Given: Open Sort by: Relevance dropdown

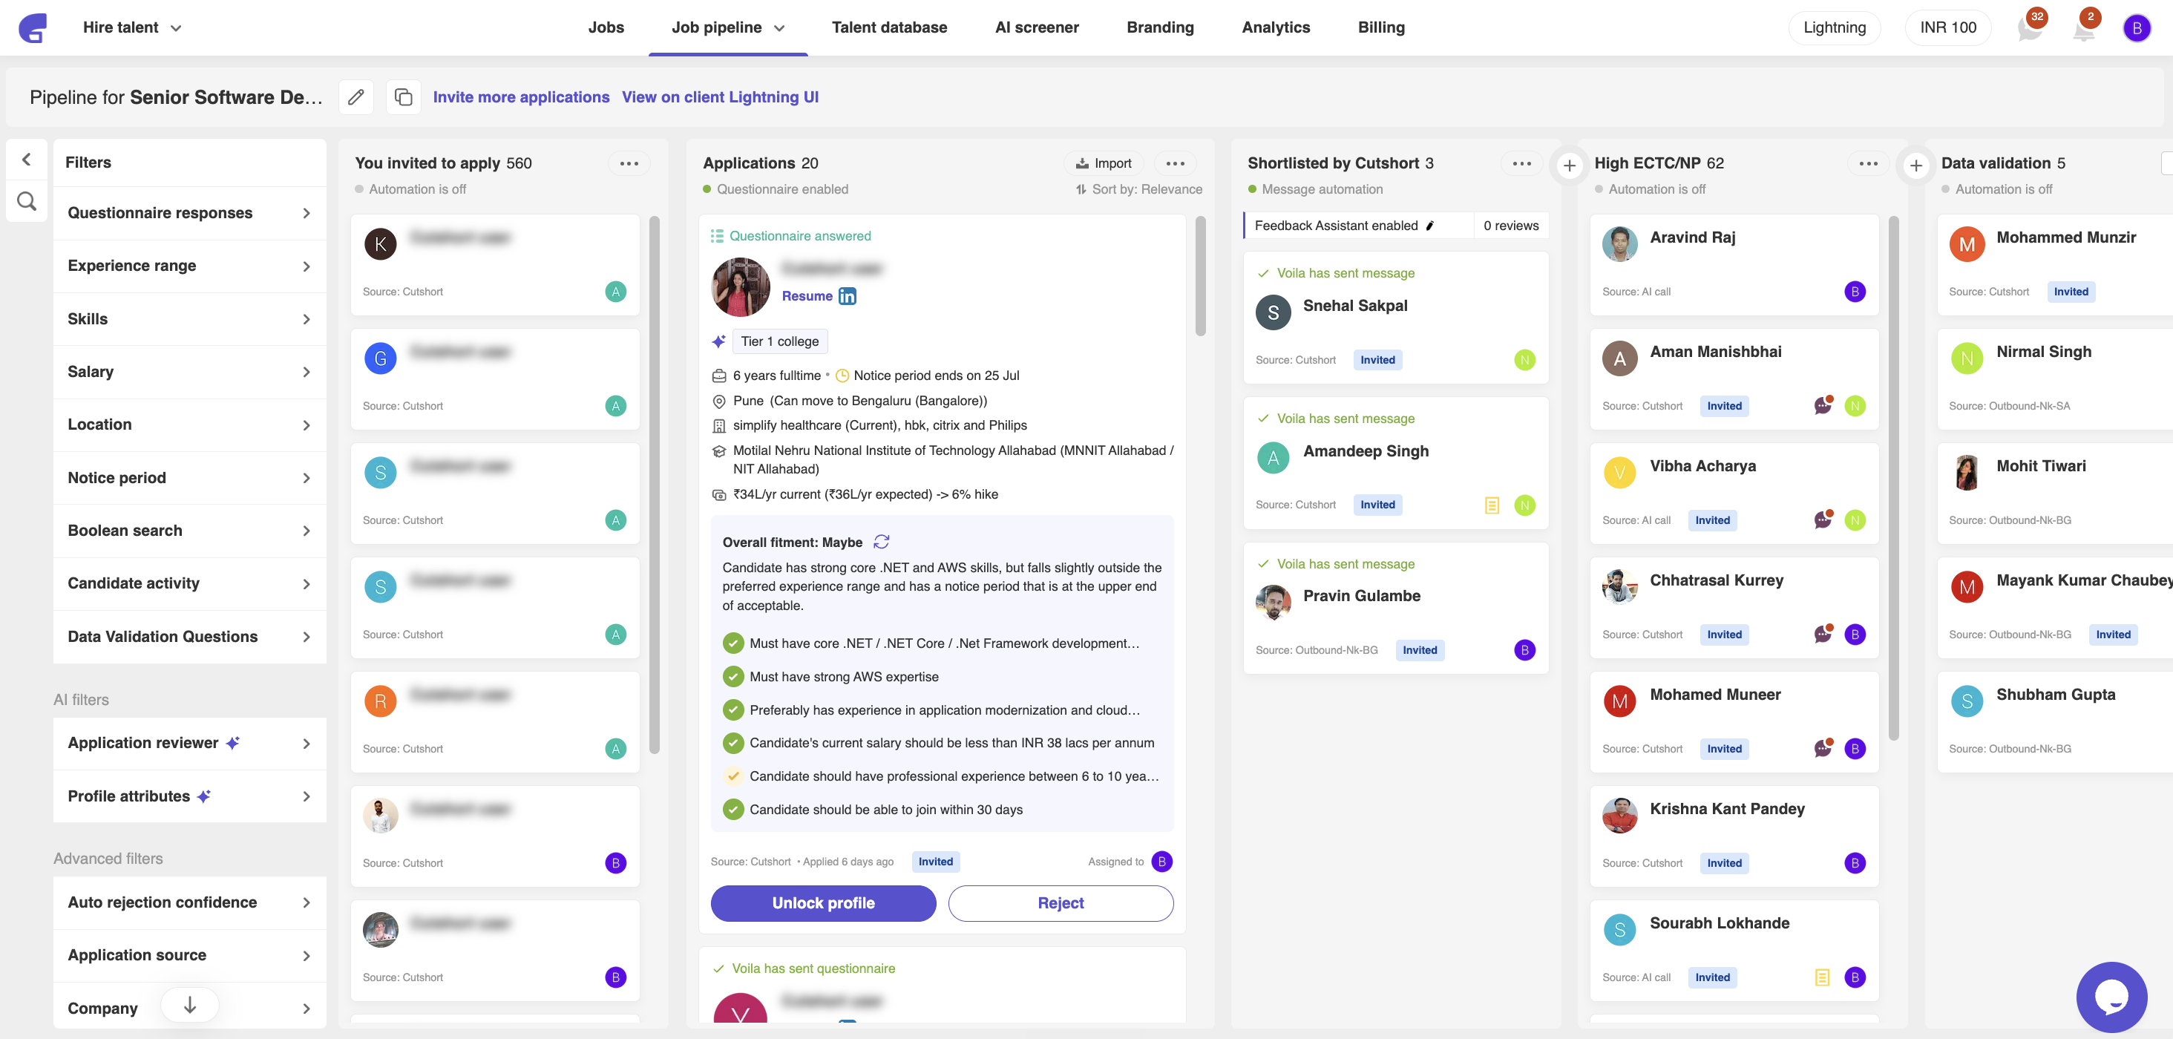Looking at the screenshot, I should pos(1138,190).
